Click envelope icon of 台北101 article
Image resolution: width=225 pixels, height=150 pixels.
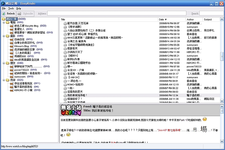pyautogui.click(x=65, y=70)
